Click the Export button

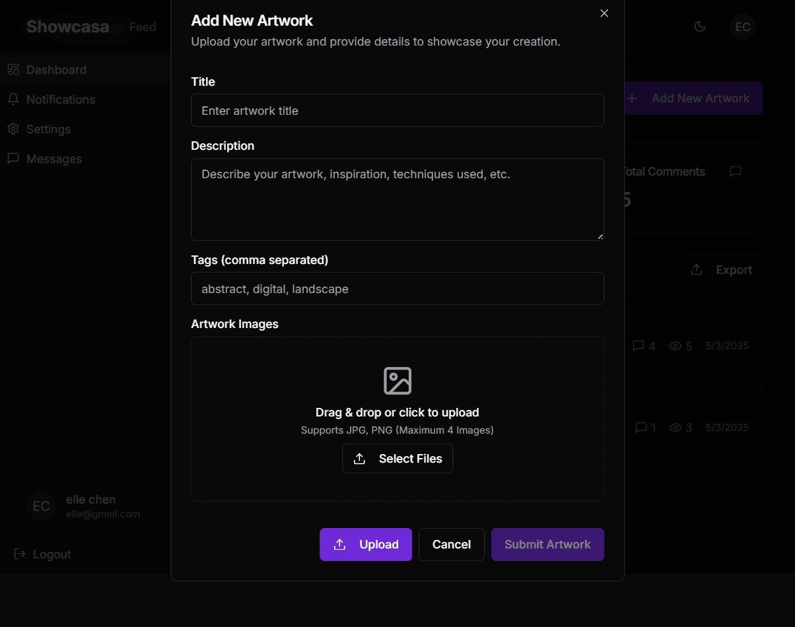click(721, 270)
